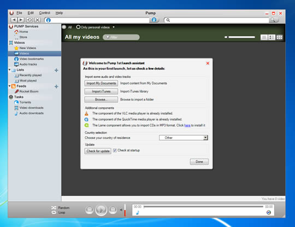The height and width of the screenshot is (227, 295).
Task: Click the Reload toolbar icon
Action: pyautogui.click(x=29, y=20)
